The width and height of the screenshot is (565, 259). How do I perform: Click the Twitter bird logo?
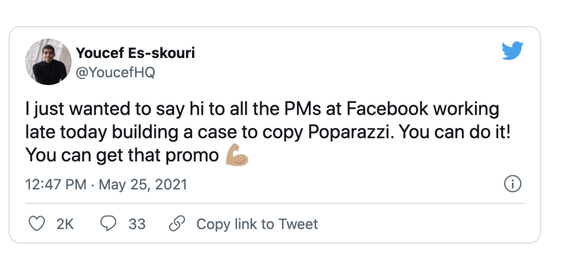[512, 50]
